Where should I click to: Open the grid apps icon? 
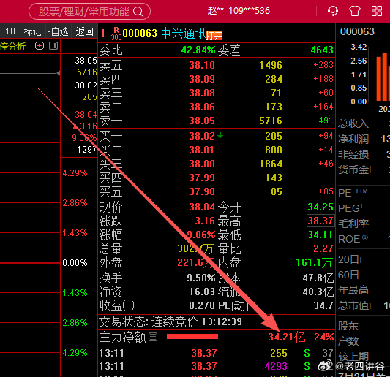tap(377, 11)
